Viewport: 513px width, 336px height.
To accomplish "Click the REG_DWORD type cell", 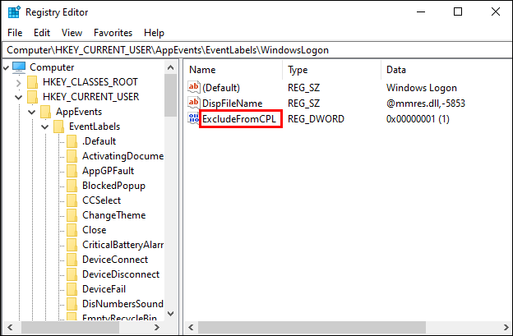I will [x=316, y=118].
